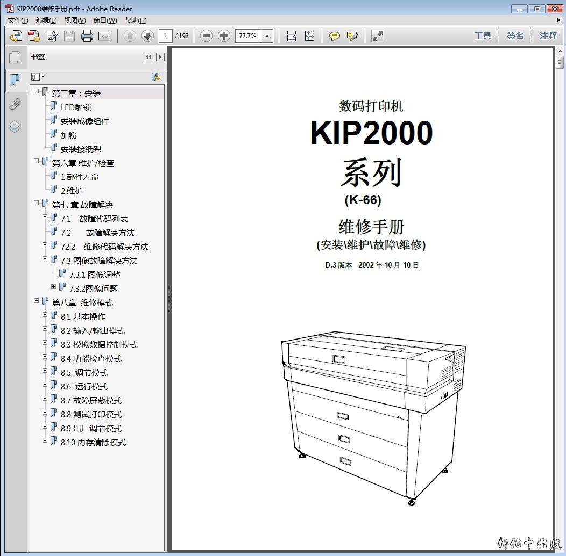The image size is (566, 556).
Task: Collapse the 第二章：安装 bookmark node
Action: [36, 91]
